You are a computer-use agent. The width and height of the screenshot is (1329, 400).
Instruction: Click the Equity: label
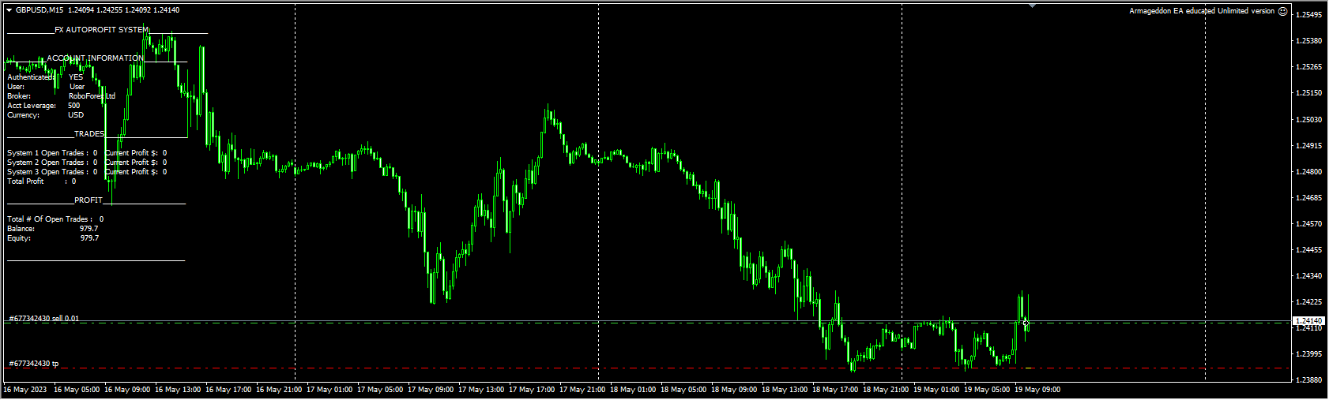click(19, 238)
